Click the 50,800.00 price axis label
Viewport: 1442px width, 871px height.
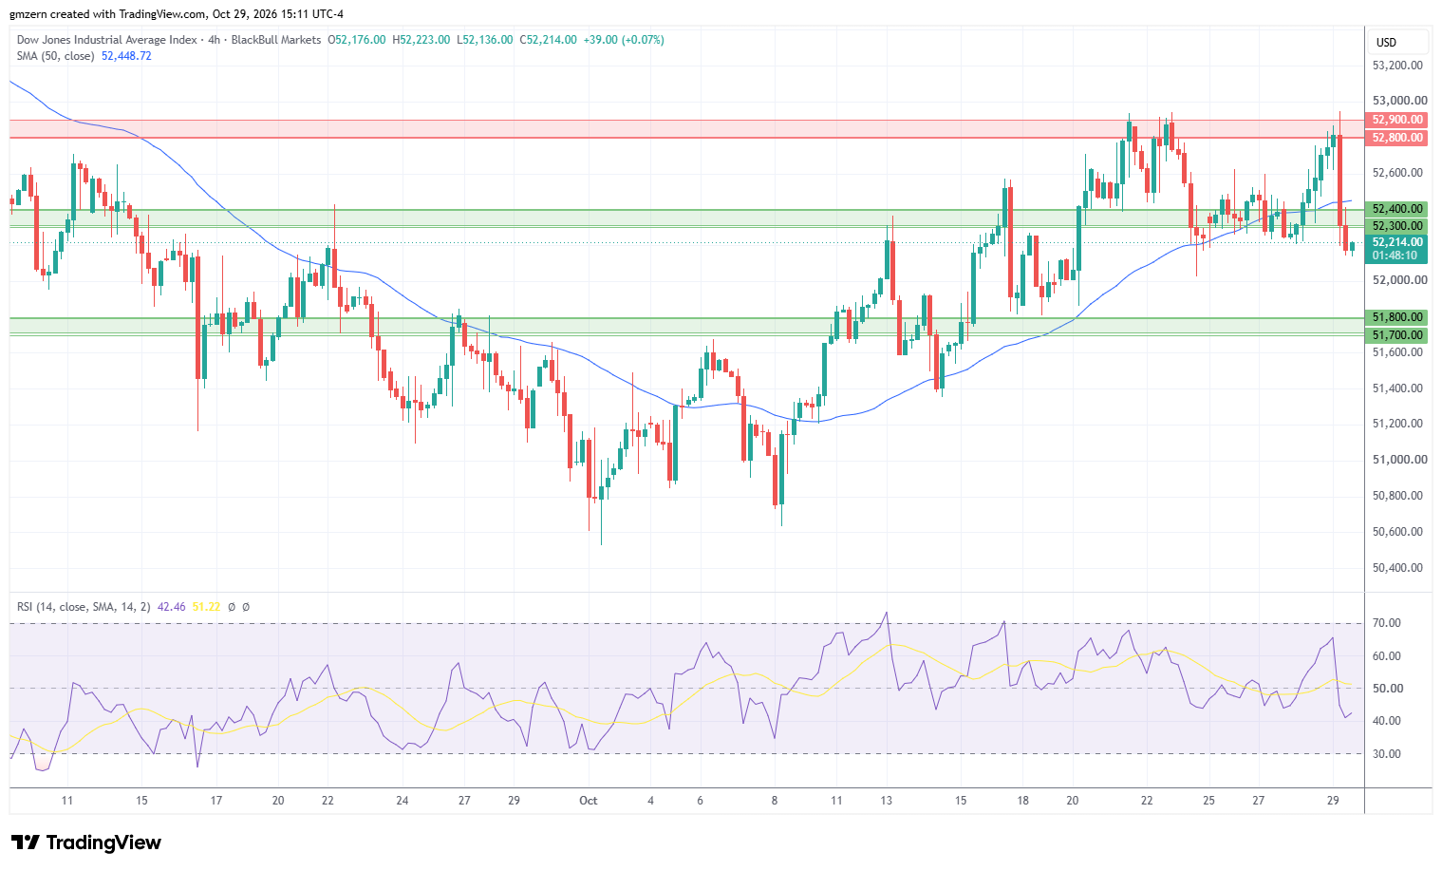click(1397, 496)
